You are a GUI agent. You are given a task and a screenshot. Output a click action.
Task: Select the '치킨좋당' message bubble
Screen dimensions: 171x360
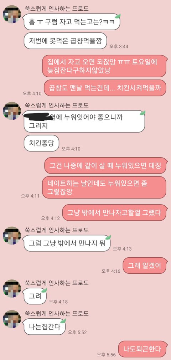[x=42, y=143]
